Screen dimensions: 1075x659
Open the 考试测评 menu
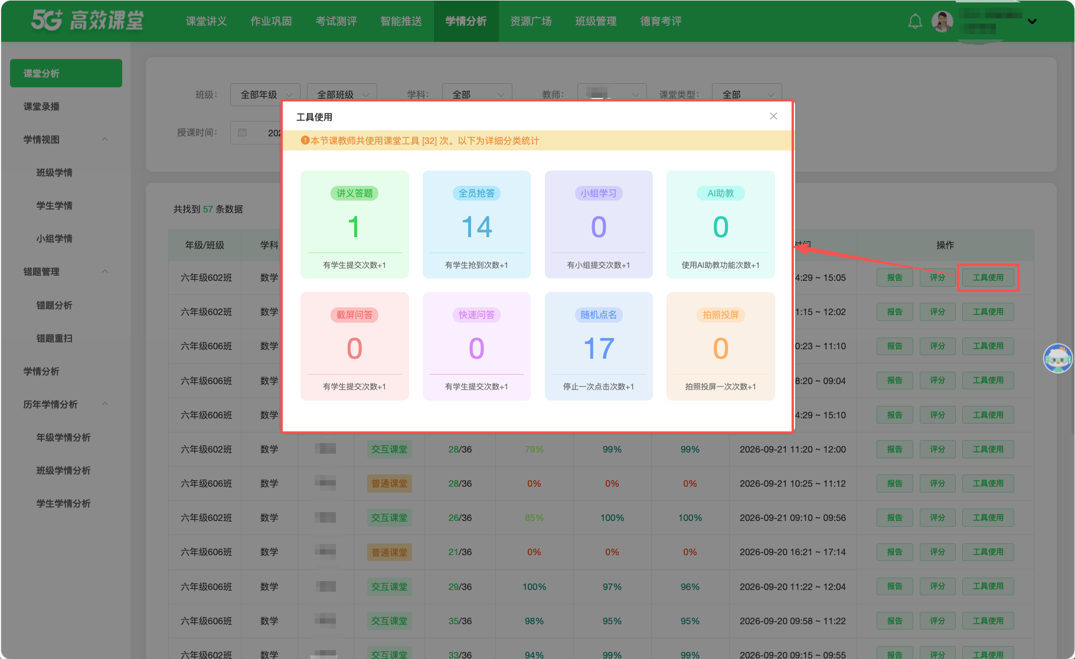pyautogui.click(x=336, y=21)
